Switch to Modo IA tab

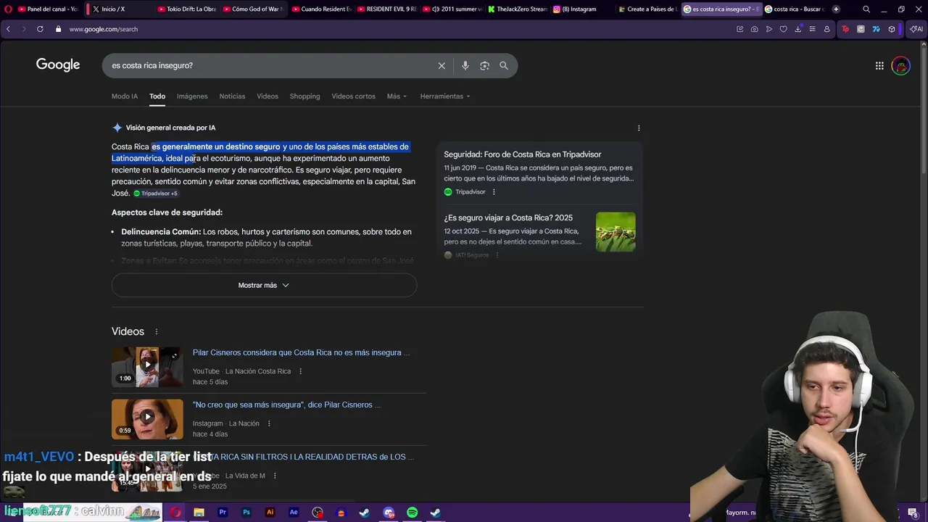[x=125, y=96]
